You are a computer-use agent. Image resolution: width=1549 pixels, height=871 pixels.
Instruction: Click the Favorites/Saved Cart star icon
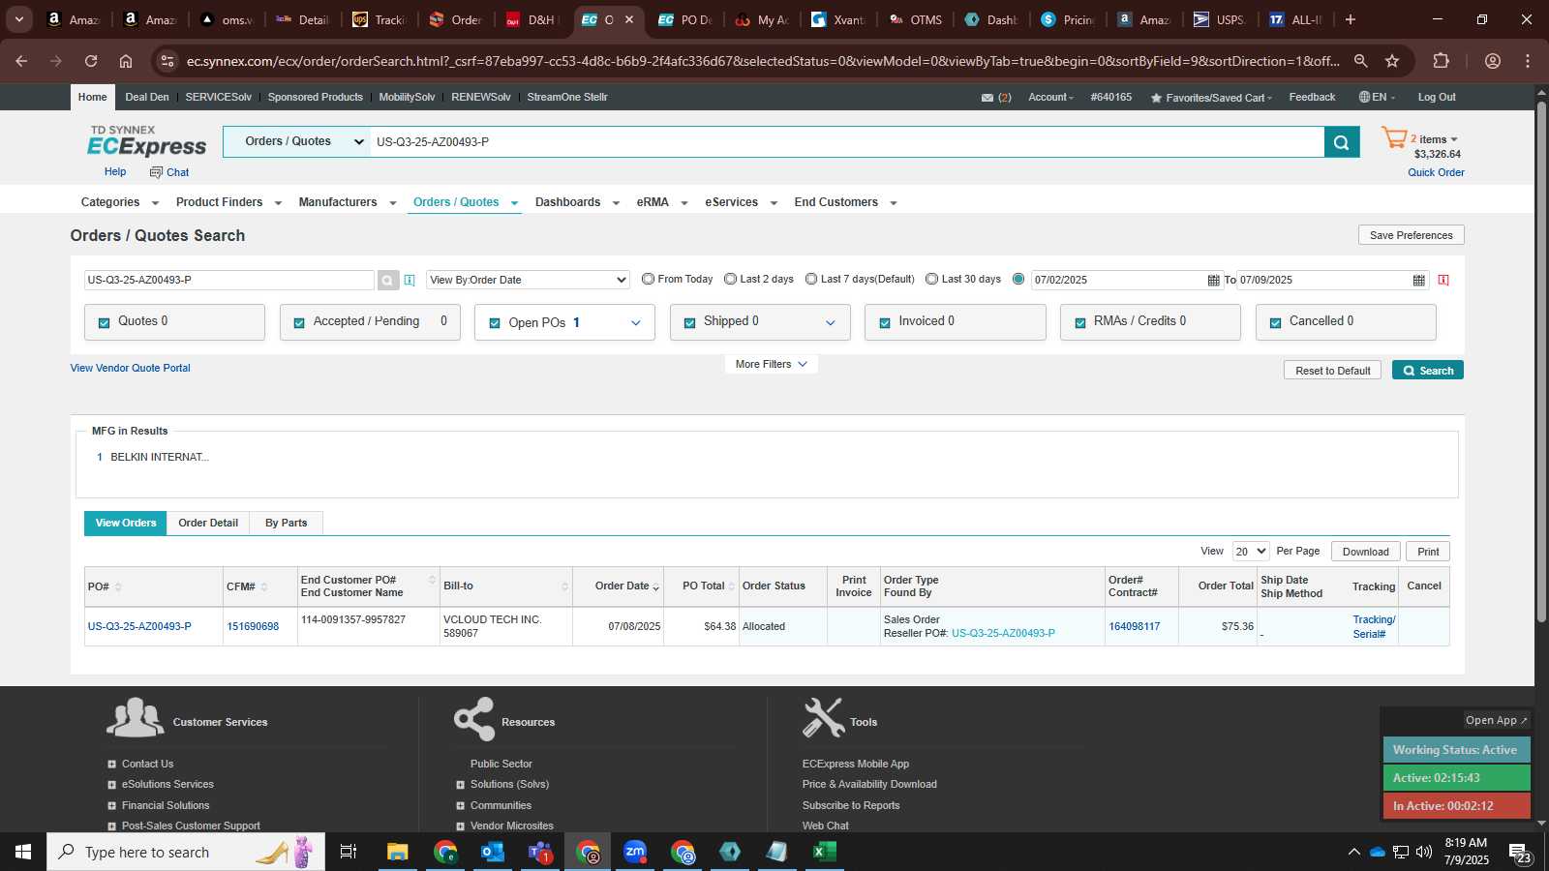(x=1155, y=98)
